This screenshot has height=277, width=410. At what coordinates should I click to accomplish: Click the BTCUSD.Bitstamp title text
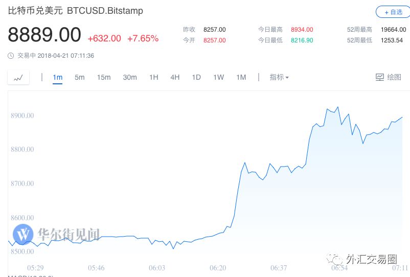pyautogui.click(x=105, y=11)
